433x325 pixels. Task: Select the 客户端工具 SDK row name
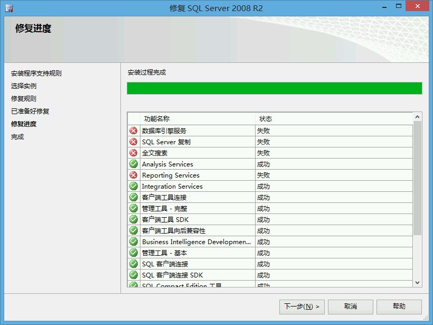pos(165,219)
